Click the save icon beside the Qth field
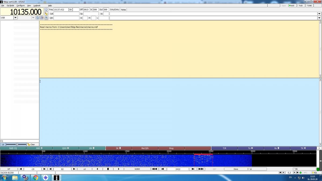 [46, 18]
